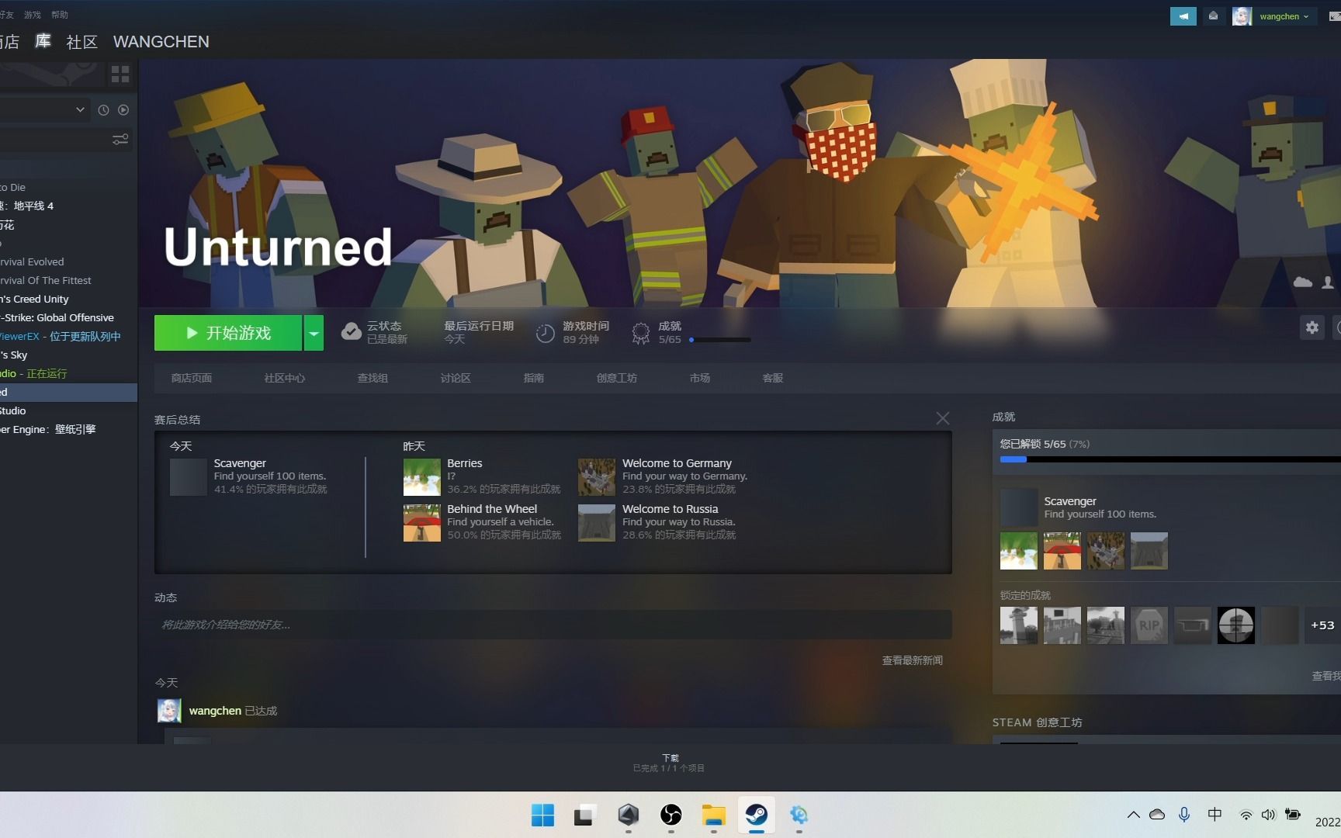
Task: Click the 查看最新新闻 link
Action: pyautogui.click(x=913, y=660)
